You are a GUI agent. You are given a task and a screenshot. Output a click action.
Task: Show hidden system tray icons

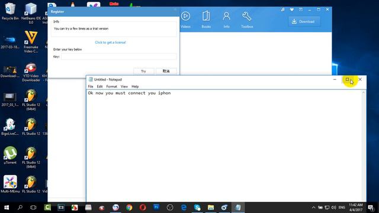[x=313, y=208]
